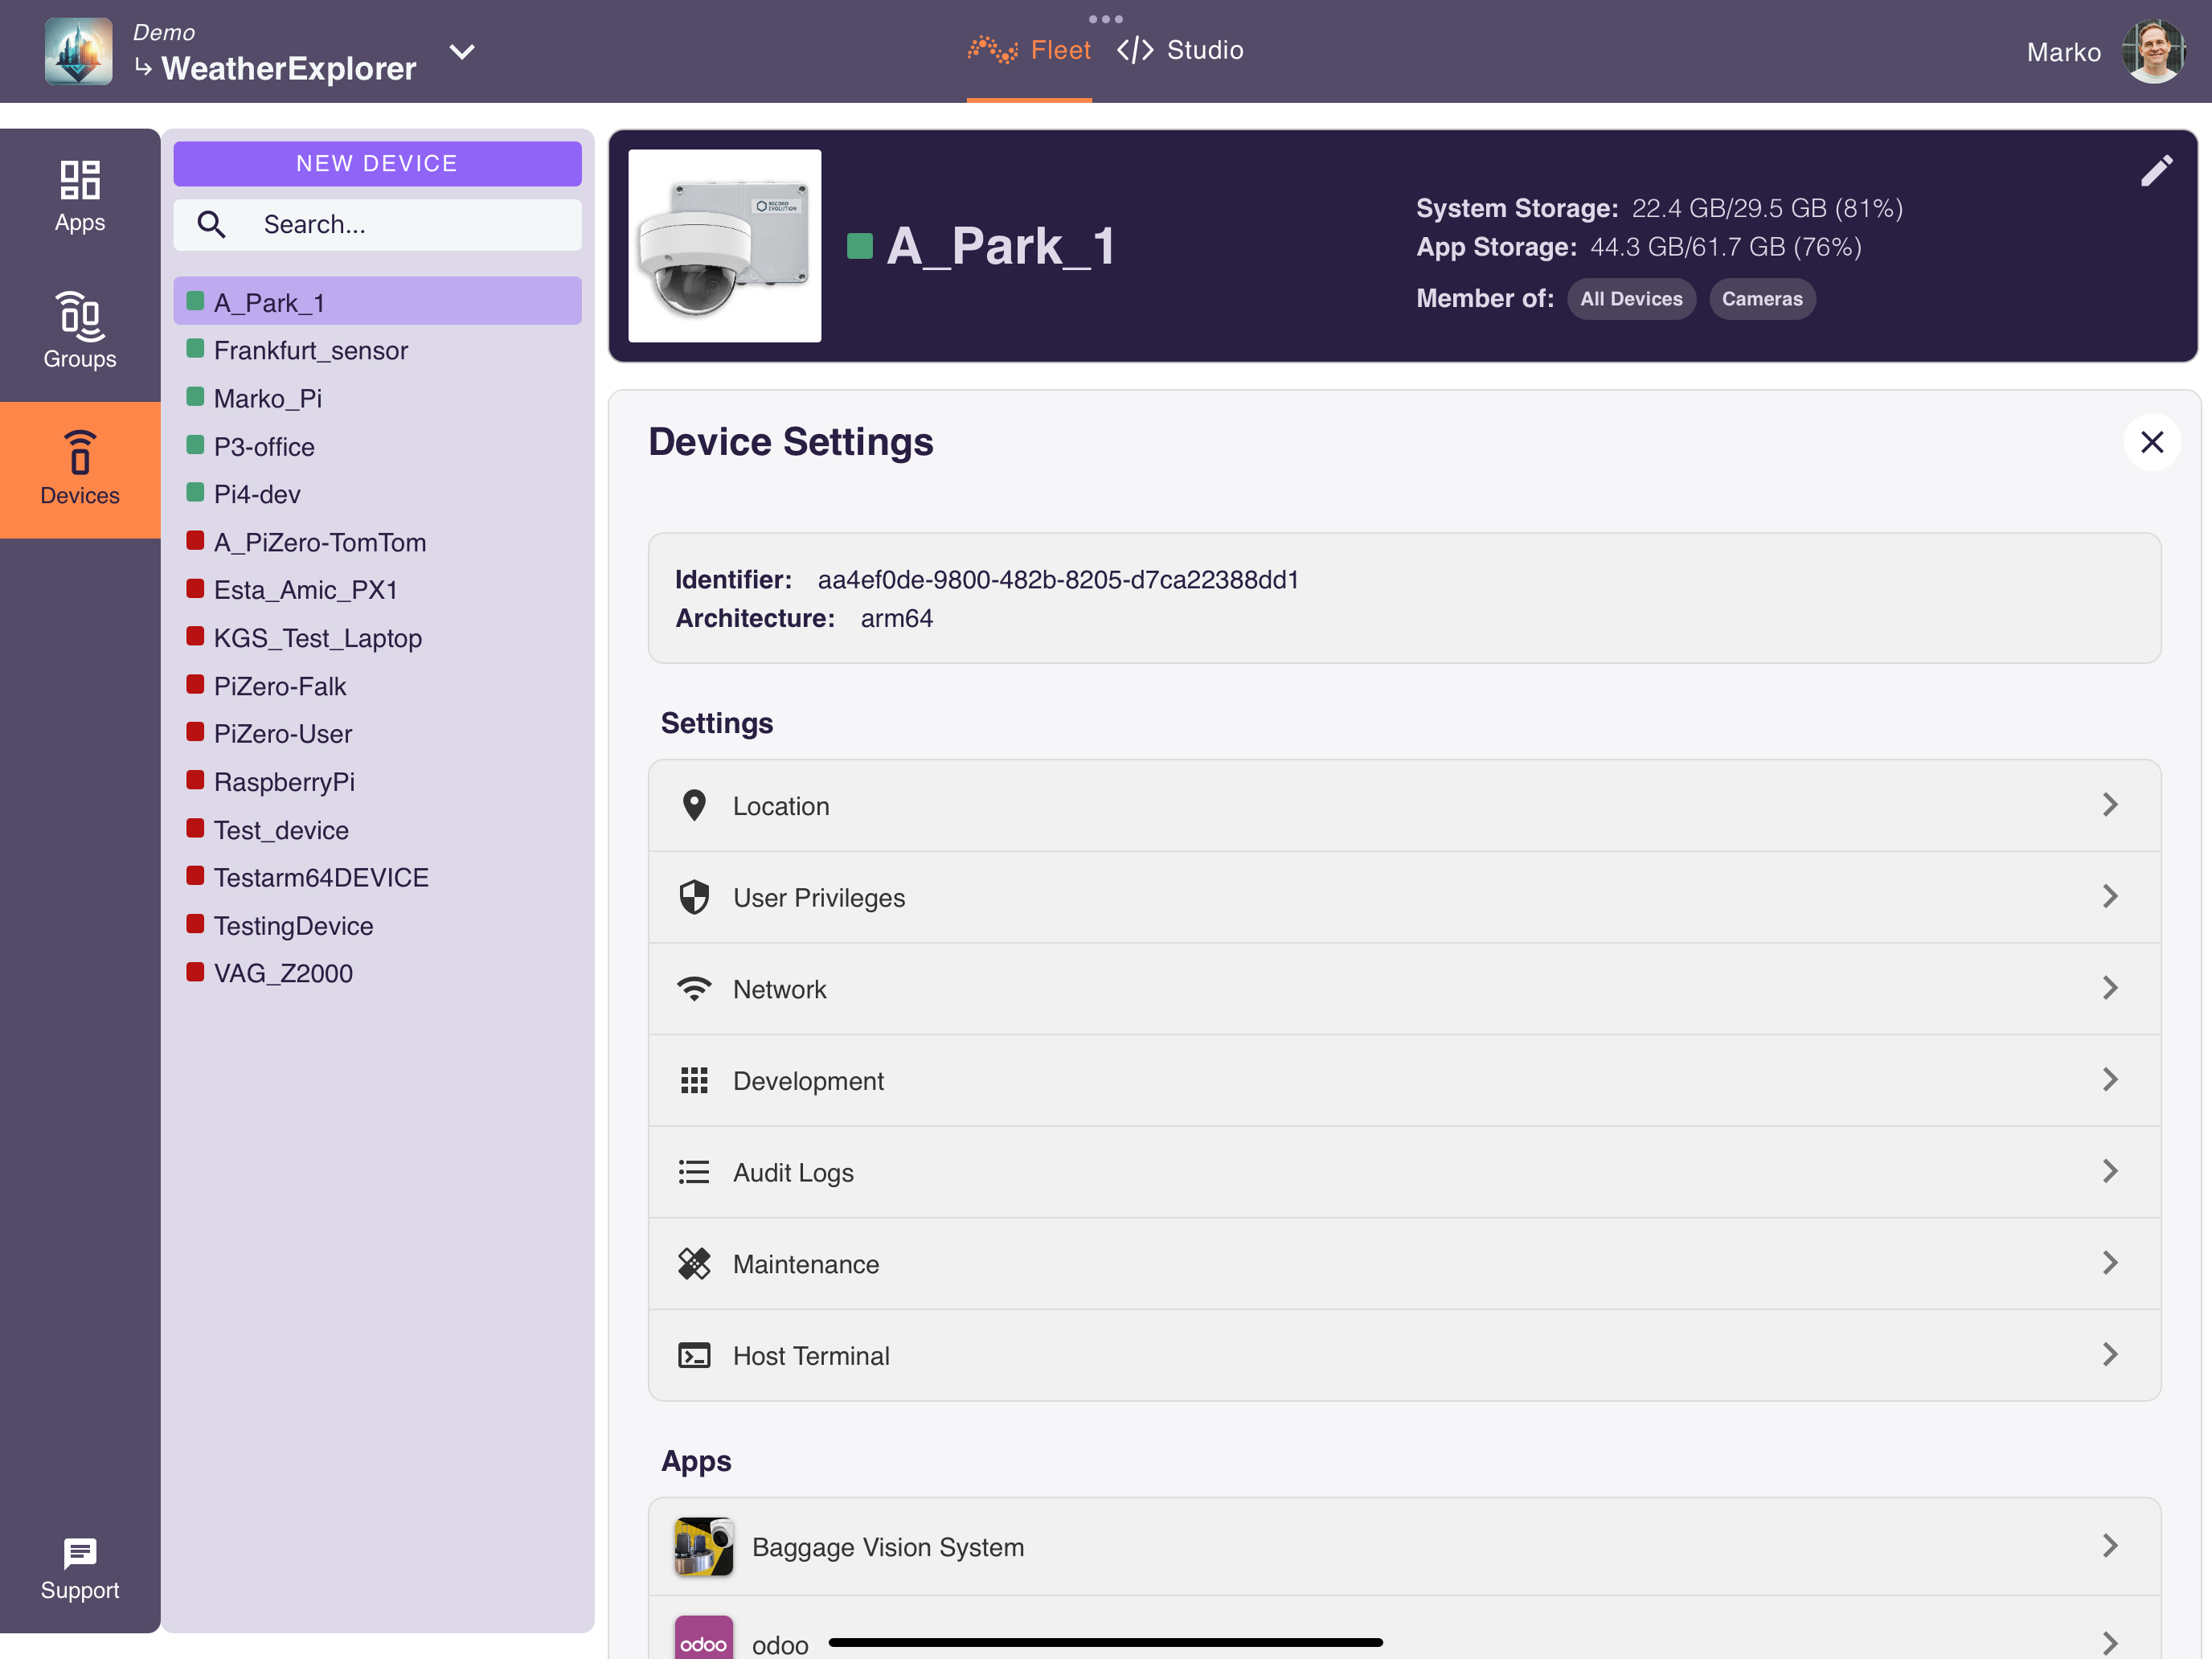Click the NEW DEVICE button

pos(377,163)
